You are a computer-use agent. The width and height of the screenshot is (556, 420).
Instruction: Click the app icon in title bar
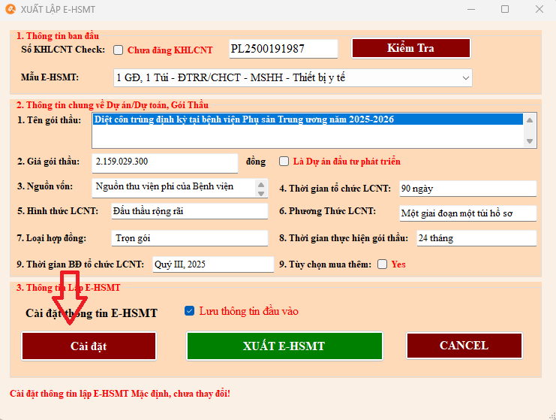(11, 9)
